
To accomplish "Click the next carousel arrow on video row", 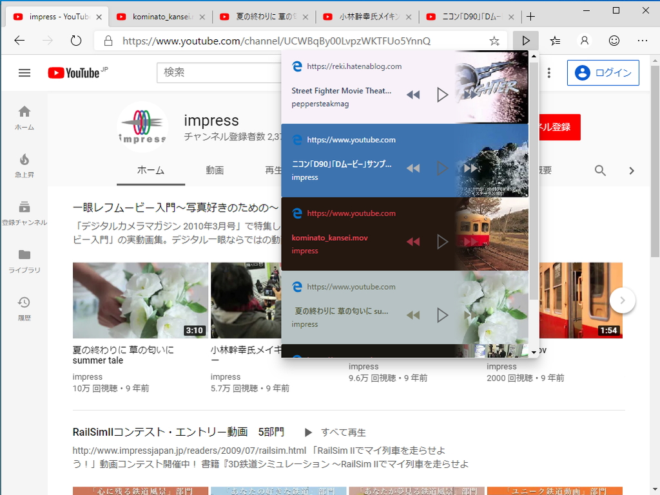I will coord(622,300).
